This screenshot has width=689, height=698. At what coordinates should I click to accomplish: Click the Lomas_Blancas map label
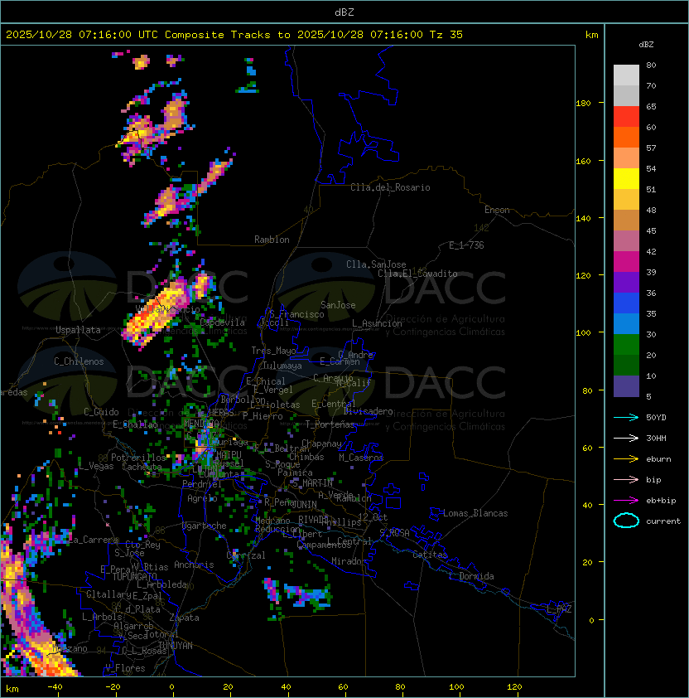click(x=475, y=513)
